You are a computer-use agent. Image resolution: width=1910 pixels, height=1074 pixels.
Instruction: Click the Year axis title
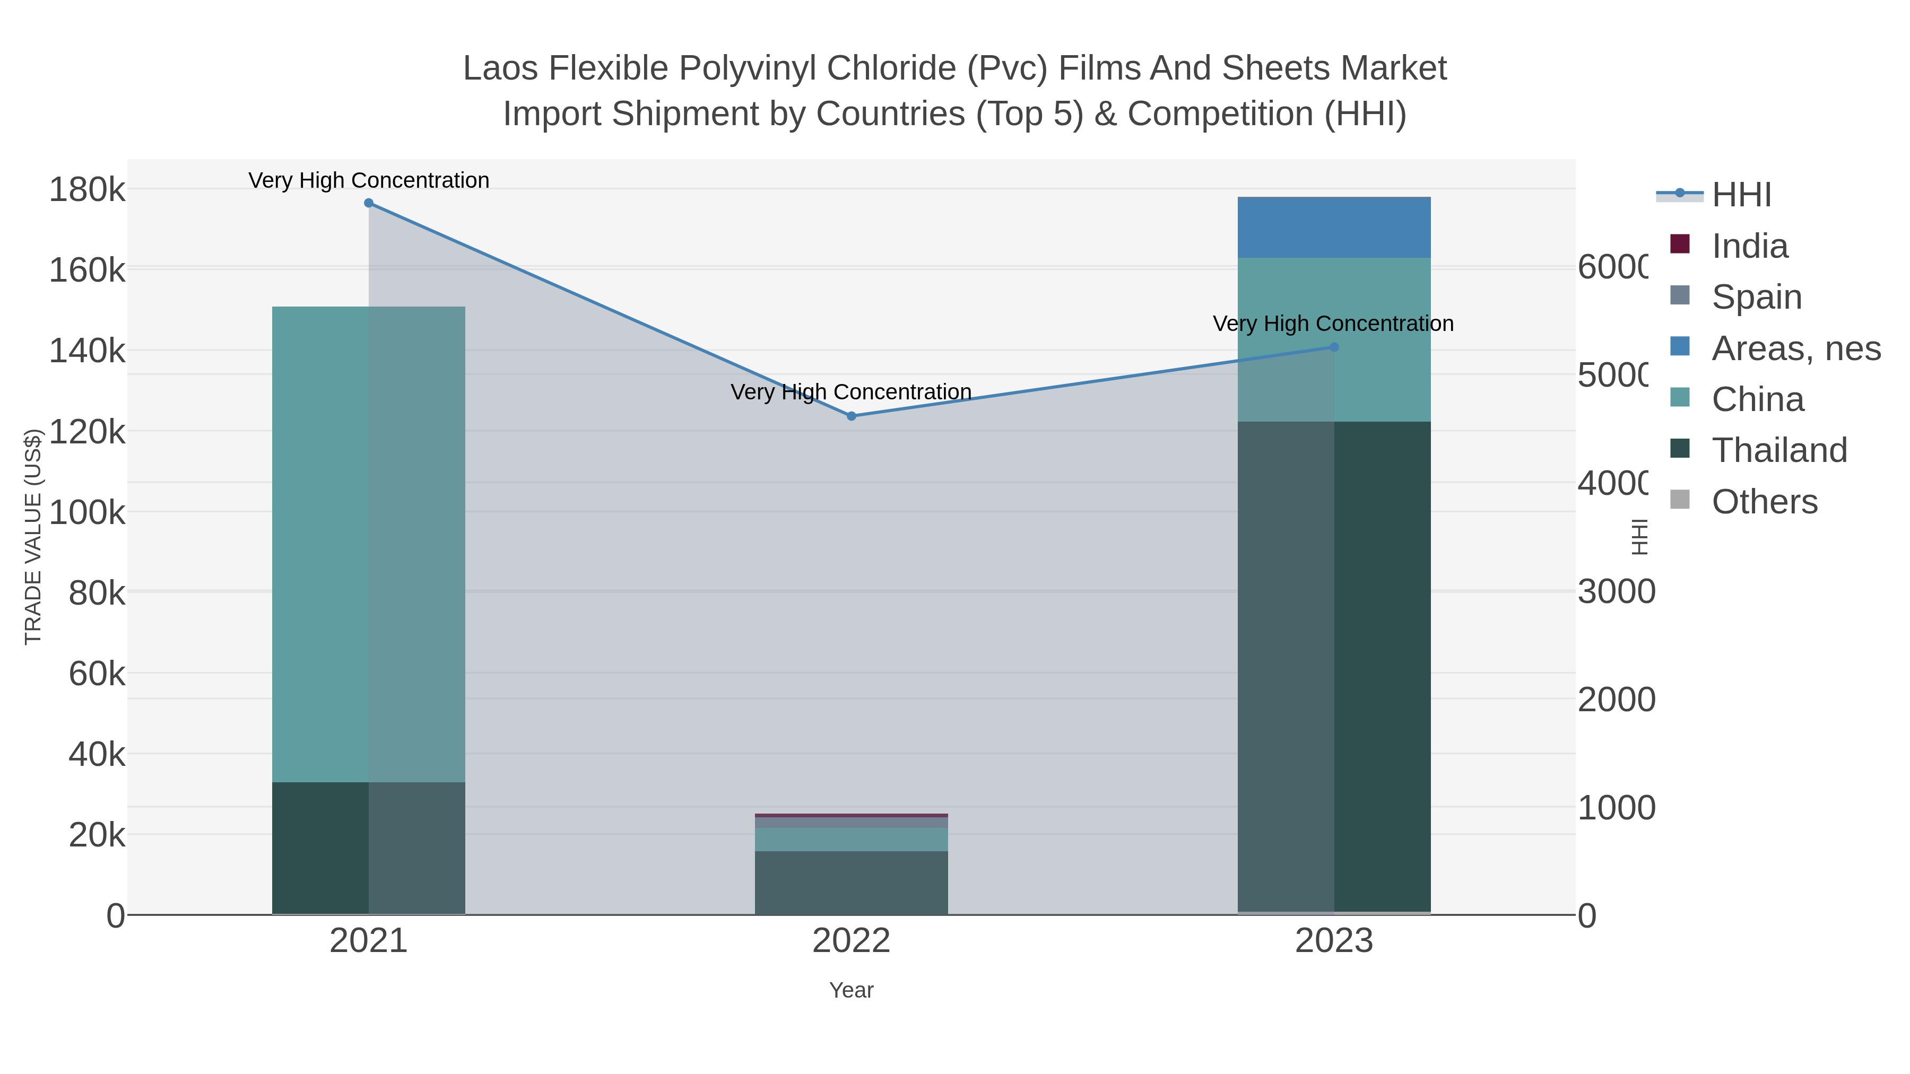pyautogui.click(x=851, y=990)
